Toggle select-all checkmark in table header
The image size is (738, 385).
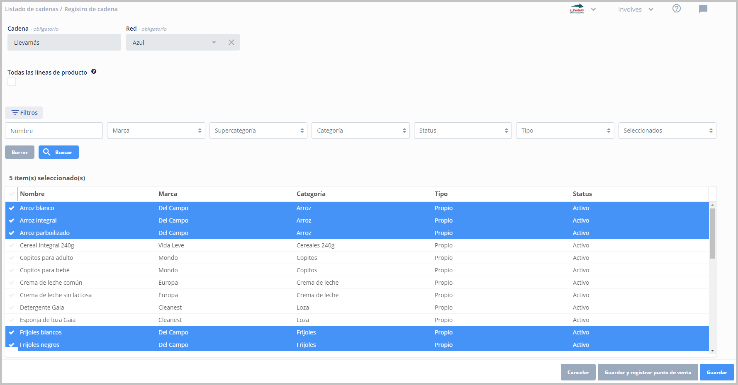point(12,194)
